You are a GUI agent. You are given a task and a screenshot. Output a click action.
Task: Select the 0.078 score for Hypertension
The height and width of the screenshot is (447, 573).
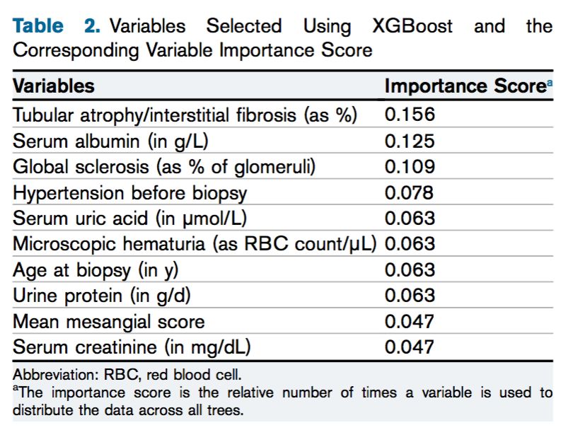[410, 192]
